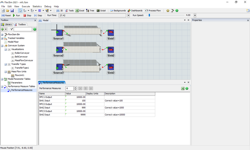Click the Toolbox green help icon
Screen dimensions: 250x150
click(35, 29)
